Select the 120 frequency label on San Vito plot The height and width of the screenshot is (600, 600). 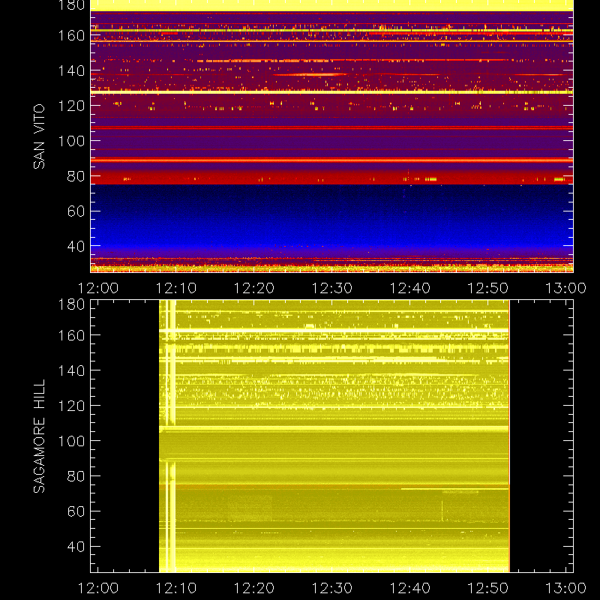pos(71,106)
